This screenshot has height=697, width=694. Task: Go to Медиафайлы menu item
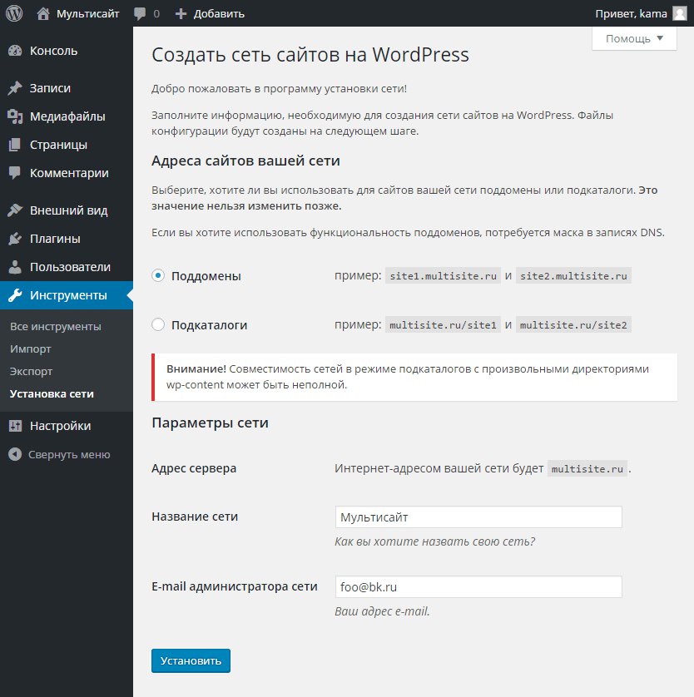67,116
